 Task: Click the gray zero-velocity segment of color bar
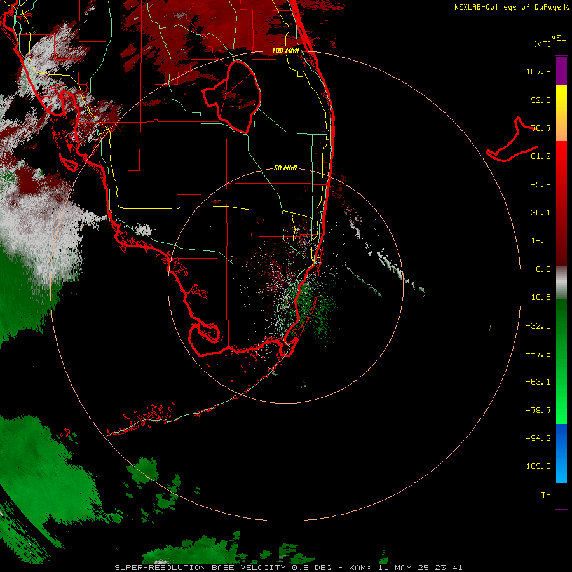561,283
